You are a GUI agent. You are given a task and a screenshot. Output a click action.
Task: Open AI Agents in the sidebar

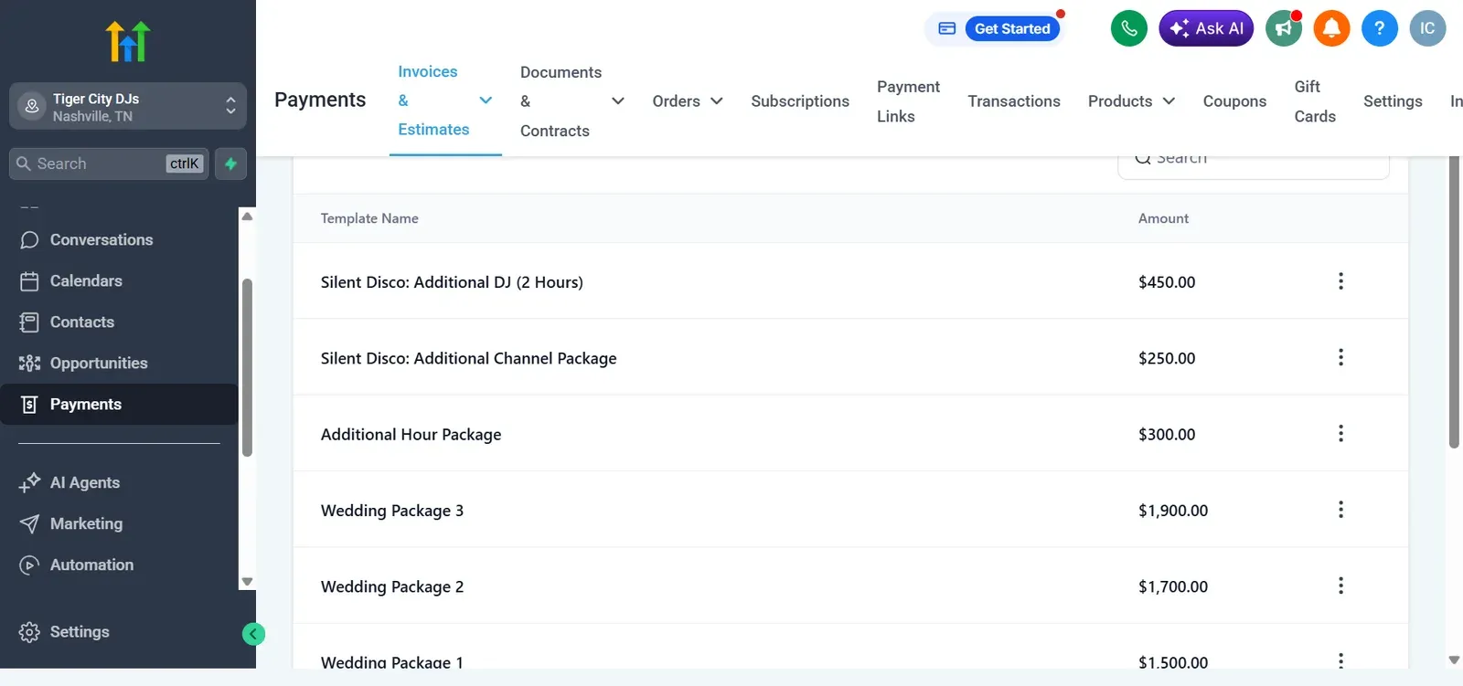(119, 482)
